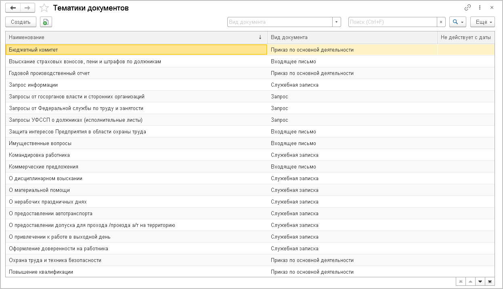Click the Вид документа column header
The width and height of the screenshot is (503, 289).
352,37
